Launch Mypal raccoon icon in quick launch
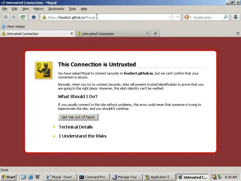Screen dimensions: 241x181 37,177
